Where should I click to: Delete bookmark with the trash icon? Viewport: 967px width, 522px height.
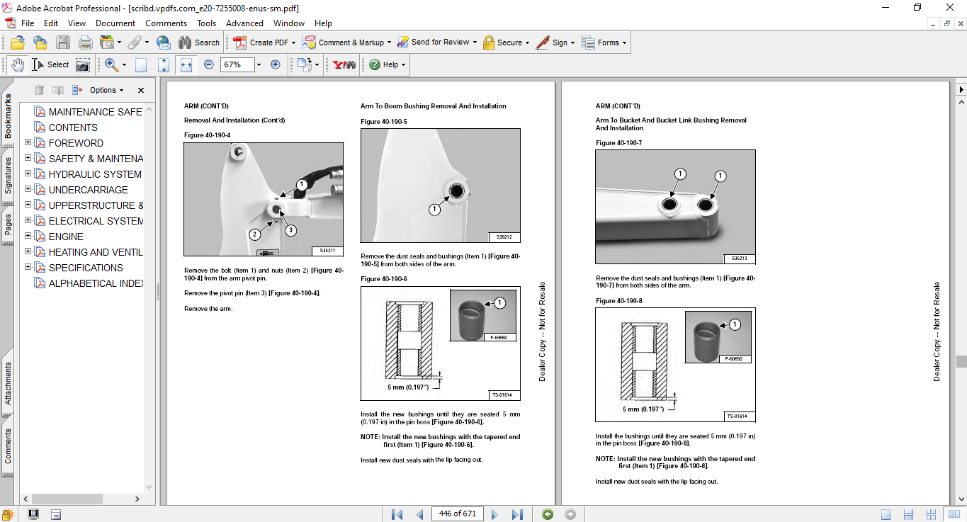pyautogui.click(x=39, y=90)
